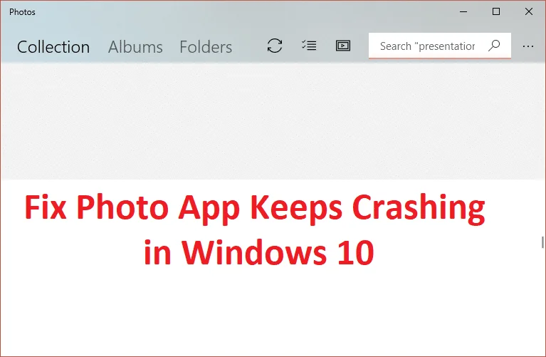Switch to the Folders tab

tap(206, 47)
